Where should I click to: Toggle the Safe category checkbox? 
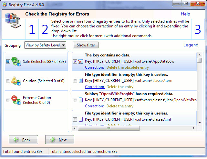(8, 61)
